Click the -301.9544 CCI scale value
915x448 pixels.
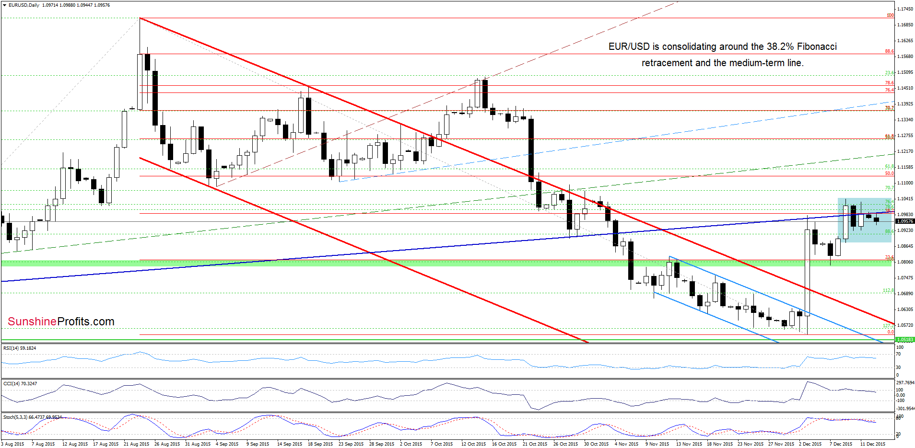[x=905, y=409]
